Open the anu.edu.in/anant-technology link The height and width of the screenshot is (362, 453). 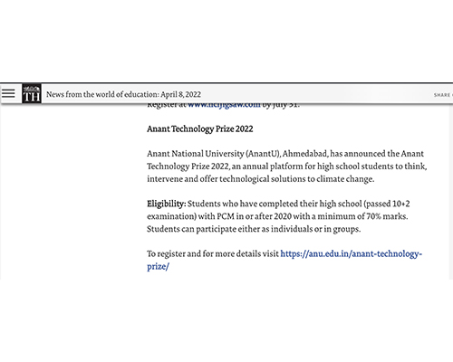pos(351,254)
